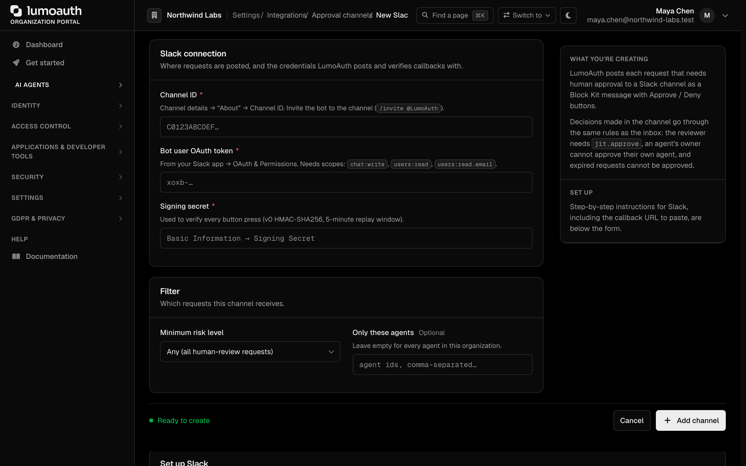Open Northwind Labs organization link
Viewport: 746px width, 466px height.
pyautogui.click(x=194, y=15)
